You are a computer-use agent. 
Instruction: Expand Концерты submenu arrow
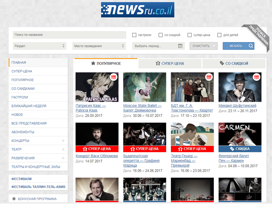(63, 141)
